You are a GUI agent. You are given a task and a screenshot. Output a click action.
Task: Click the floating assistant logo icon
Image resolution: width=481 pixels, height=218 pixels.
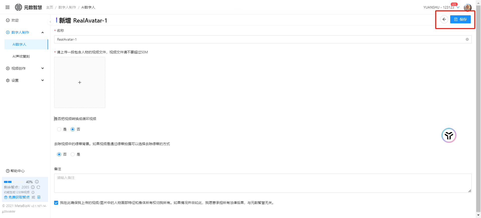[x=449, y=135]
